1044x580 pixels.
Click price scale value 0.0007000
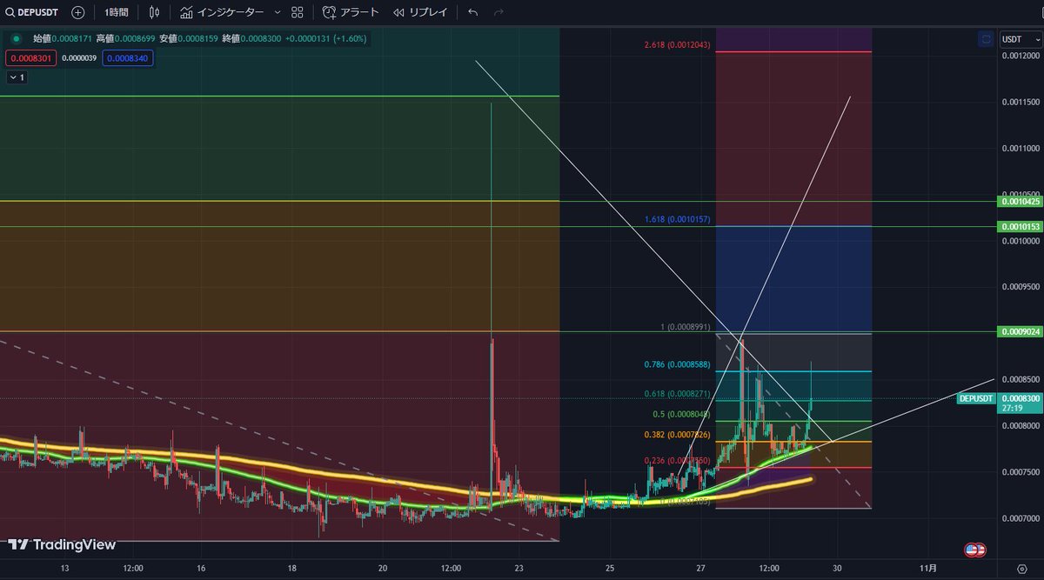[1020, 518]
